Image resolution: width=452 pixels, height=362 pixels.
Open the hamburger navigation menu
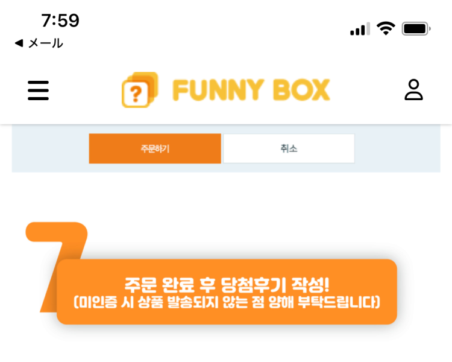pyautogui.click(x=38, y=90)
